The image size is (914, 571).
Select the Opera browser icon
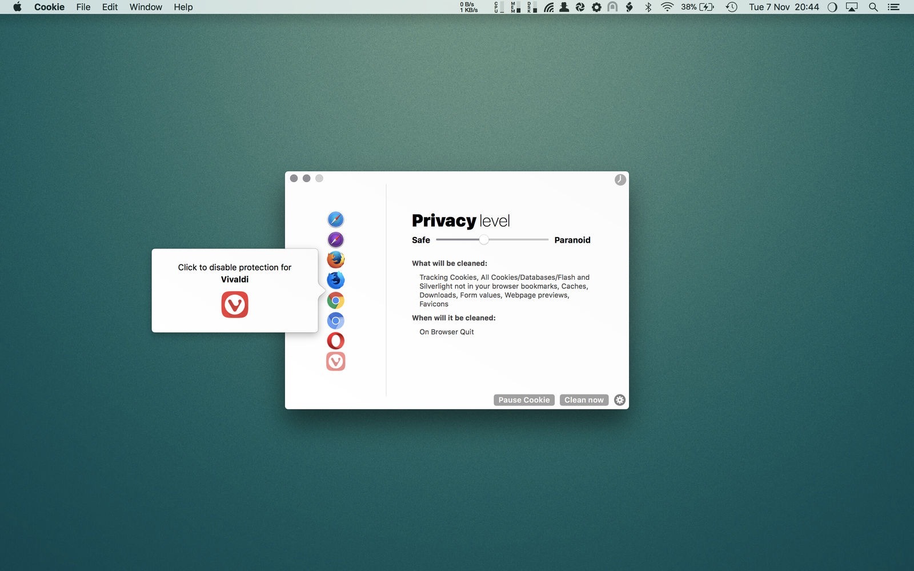[335, 341]
